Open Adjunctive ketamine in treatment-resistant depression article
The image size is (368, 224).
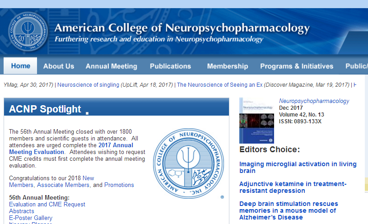(x=293, y=187)
